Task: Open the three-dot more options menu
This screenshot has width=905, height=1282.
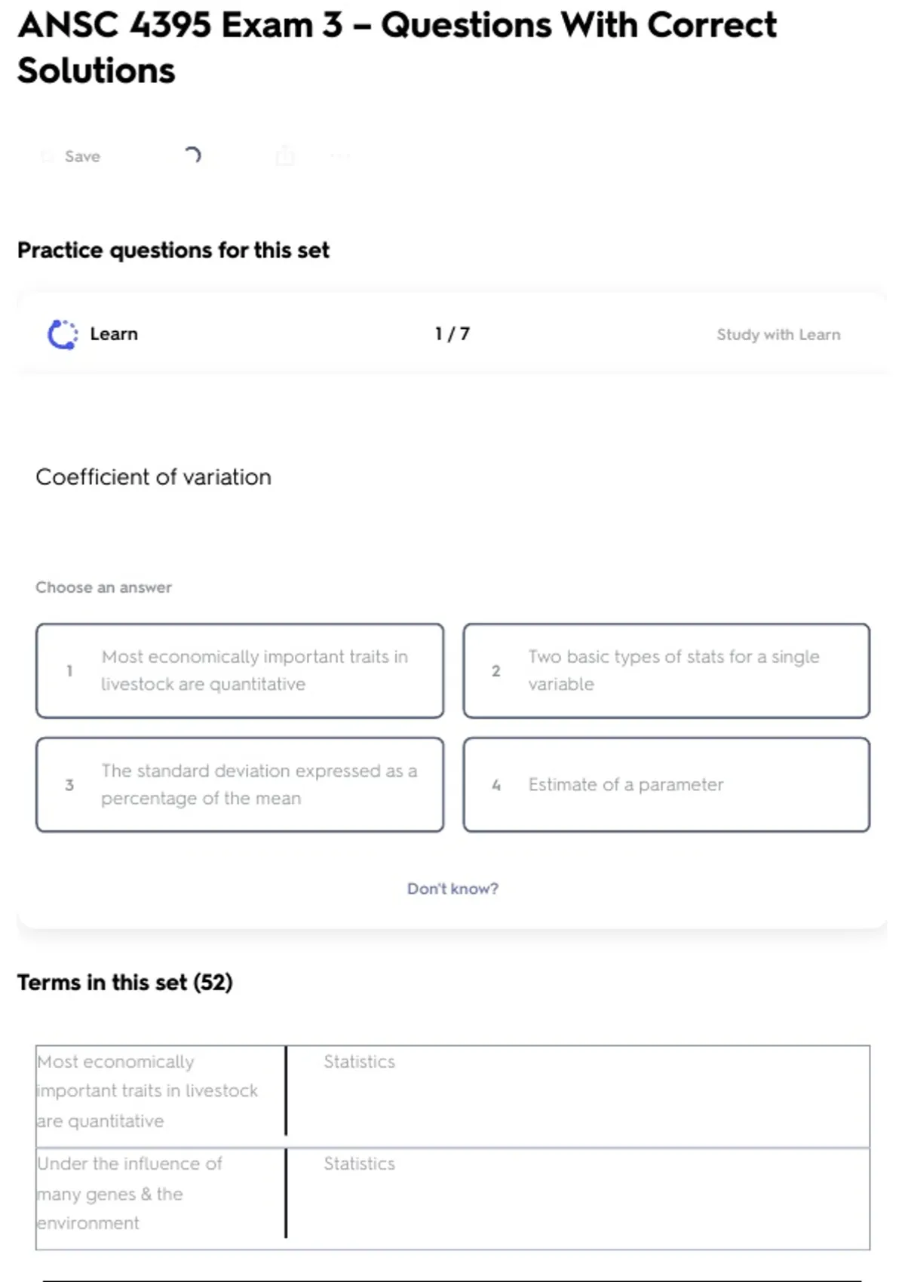Action: pos(340,156)
